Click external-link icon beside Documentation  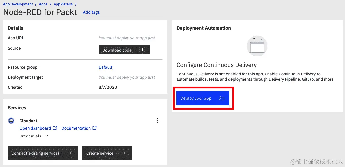pyautogui.click(x=94, y=128)
